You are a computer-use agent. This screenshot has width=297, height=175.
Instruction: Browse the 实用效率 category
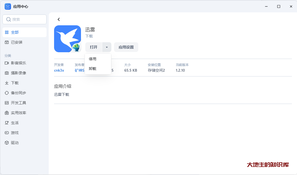pos(24,113)
